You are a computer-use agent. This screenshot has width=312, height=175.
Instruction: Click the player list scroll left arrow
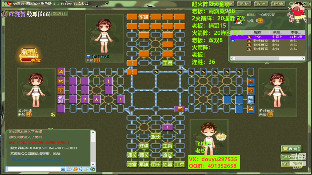click(232, 58)
